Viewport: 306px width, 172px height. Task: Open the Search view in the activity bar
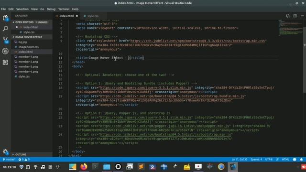pos(5,29)
